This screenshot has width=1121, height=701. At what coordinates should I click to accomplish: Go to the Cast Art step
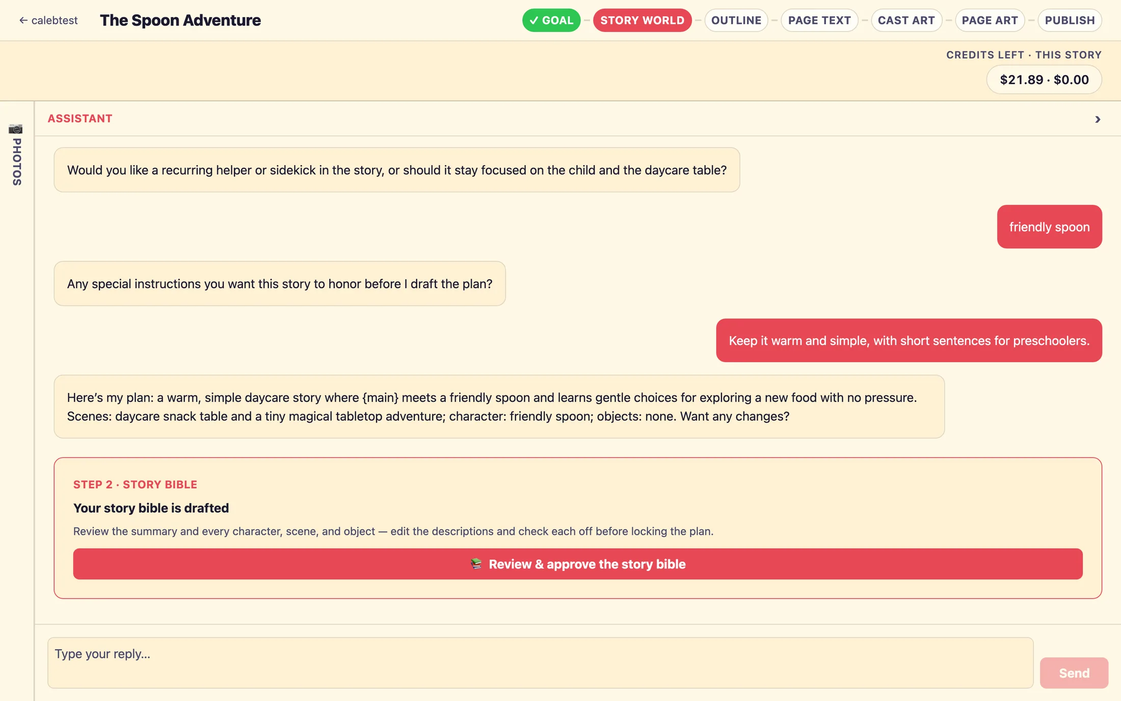tap(906, 20)
